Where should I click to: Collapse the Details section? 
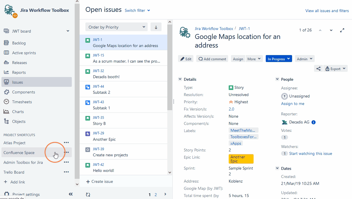point(180,79)
